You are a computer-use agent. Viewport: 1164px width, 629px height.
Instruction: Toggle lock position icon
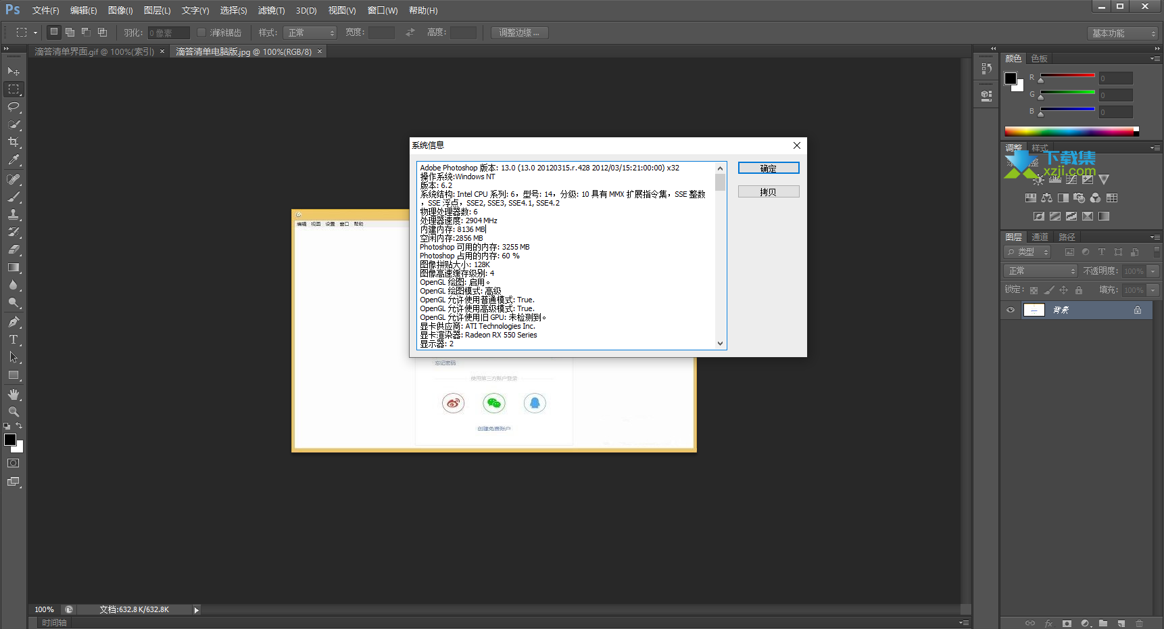pyautogui.click(x=1064, y=290)
